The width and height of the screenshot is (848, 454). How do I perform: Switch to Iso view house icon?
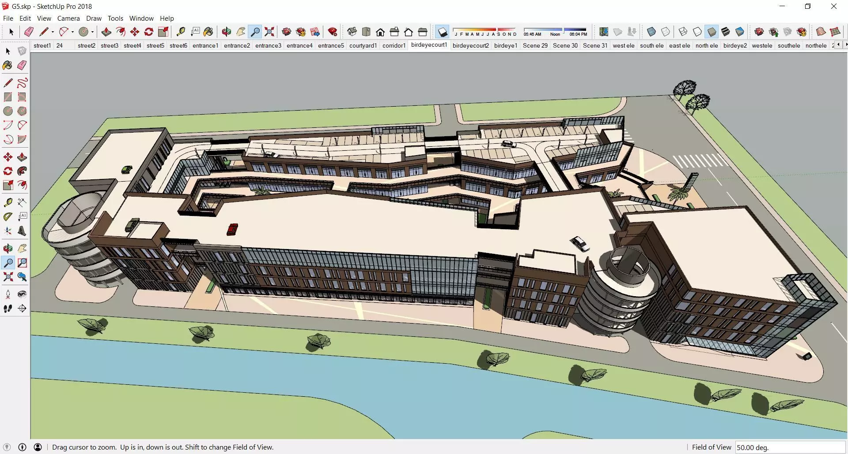(x=352, y=32)
